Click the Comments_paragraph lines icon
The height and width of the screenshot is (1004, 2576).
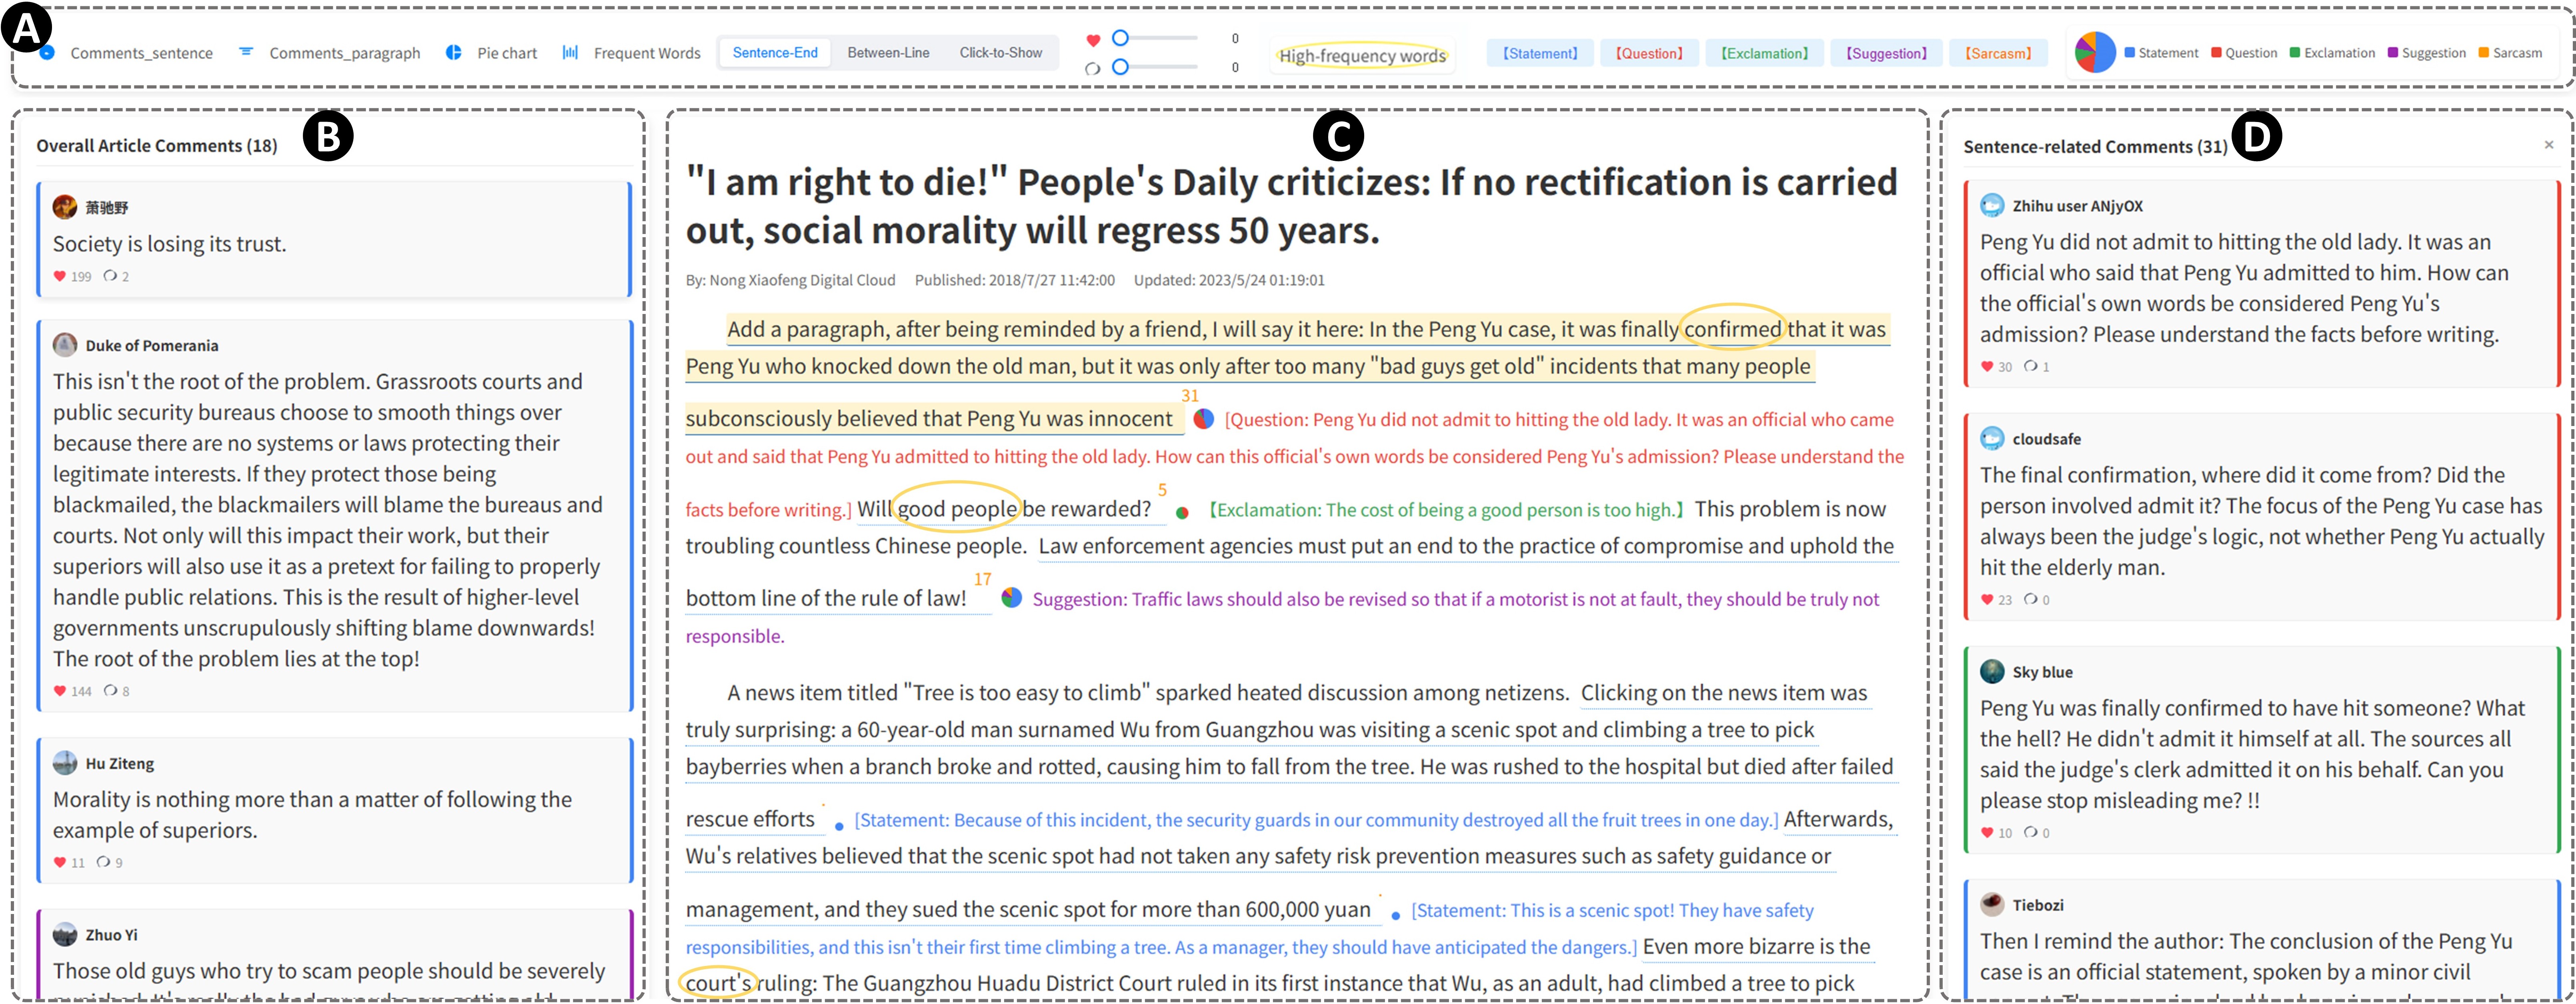246,52
